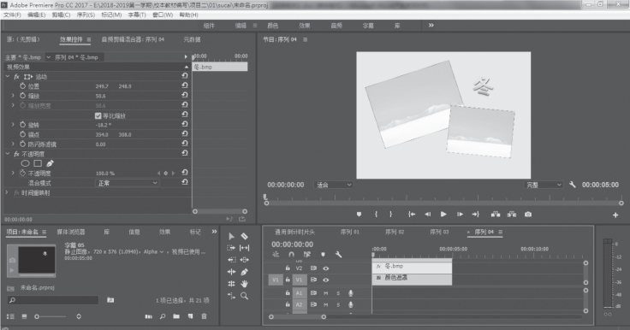Expand the 缩放 property
Screen dimensions: 630x330
click(13, 96)
